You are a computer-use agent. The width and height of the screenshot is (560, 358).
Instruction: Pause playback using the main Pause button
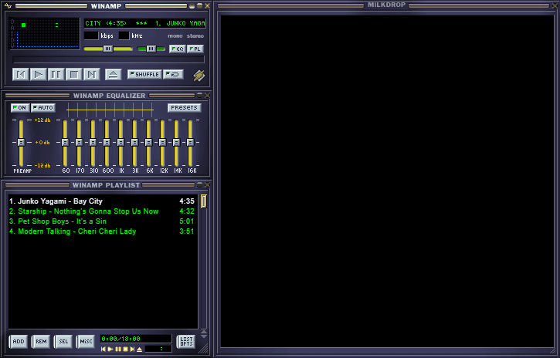[56, 75]
